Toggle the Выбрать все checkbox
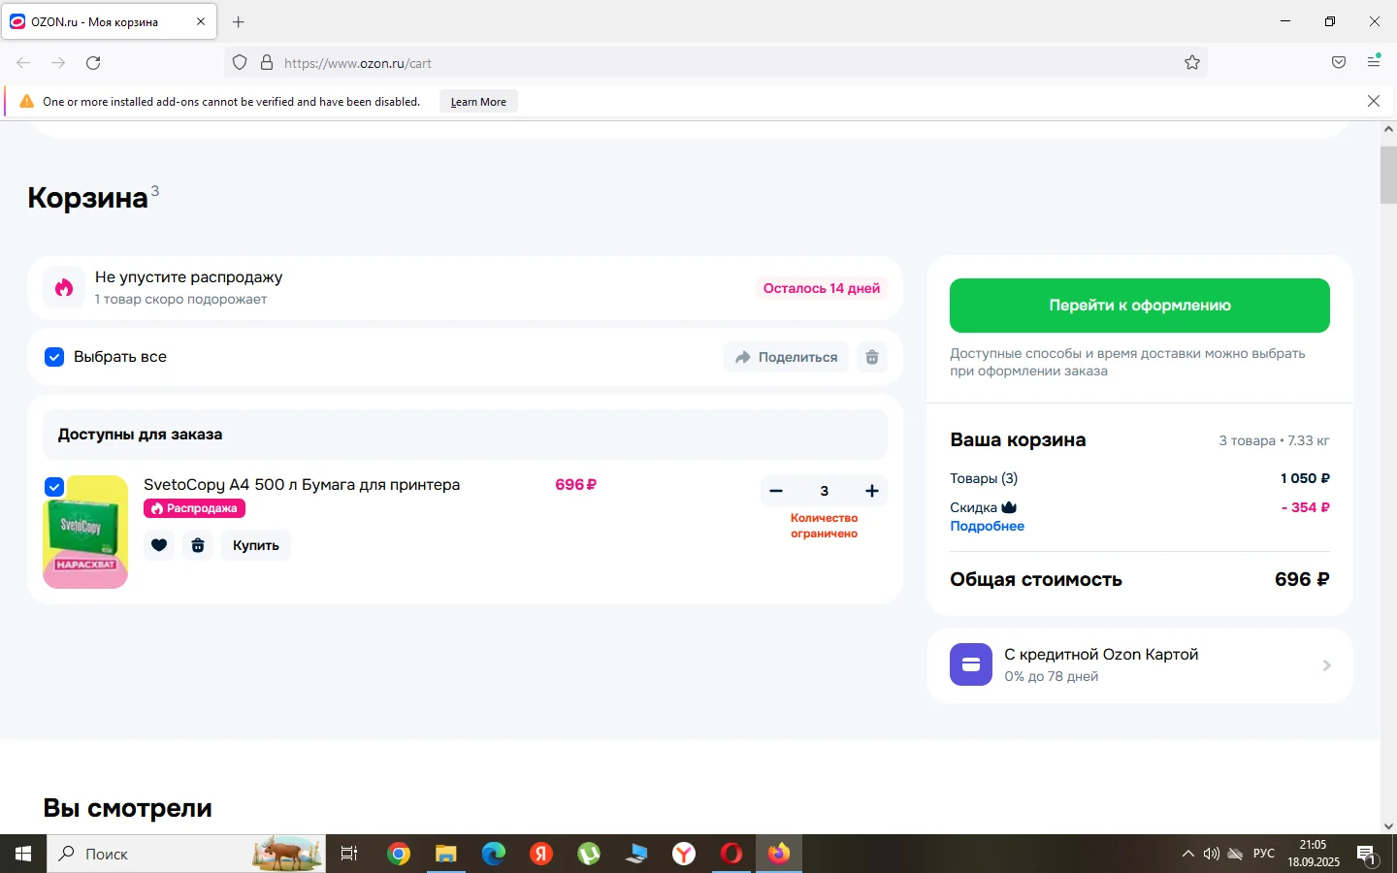 click(54, 357)
